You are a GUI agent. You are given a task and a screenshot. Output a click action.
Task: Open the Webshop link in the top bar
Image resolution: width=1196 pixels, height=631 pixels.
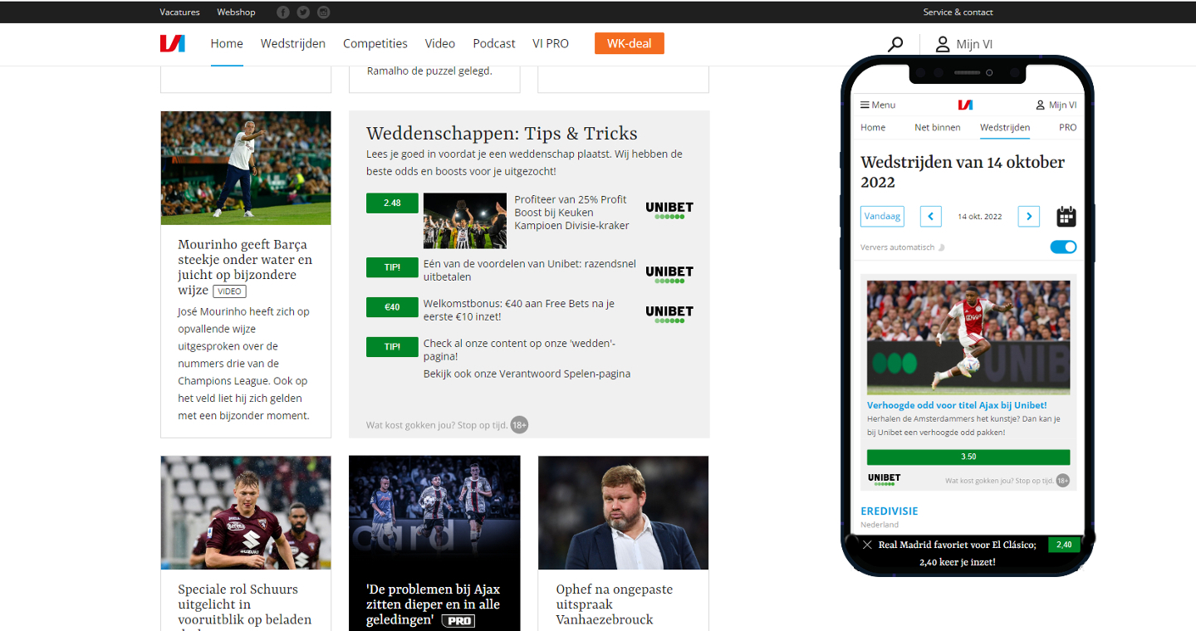click(x=237, y=12)
